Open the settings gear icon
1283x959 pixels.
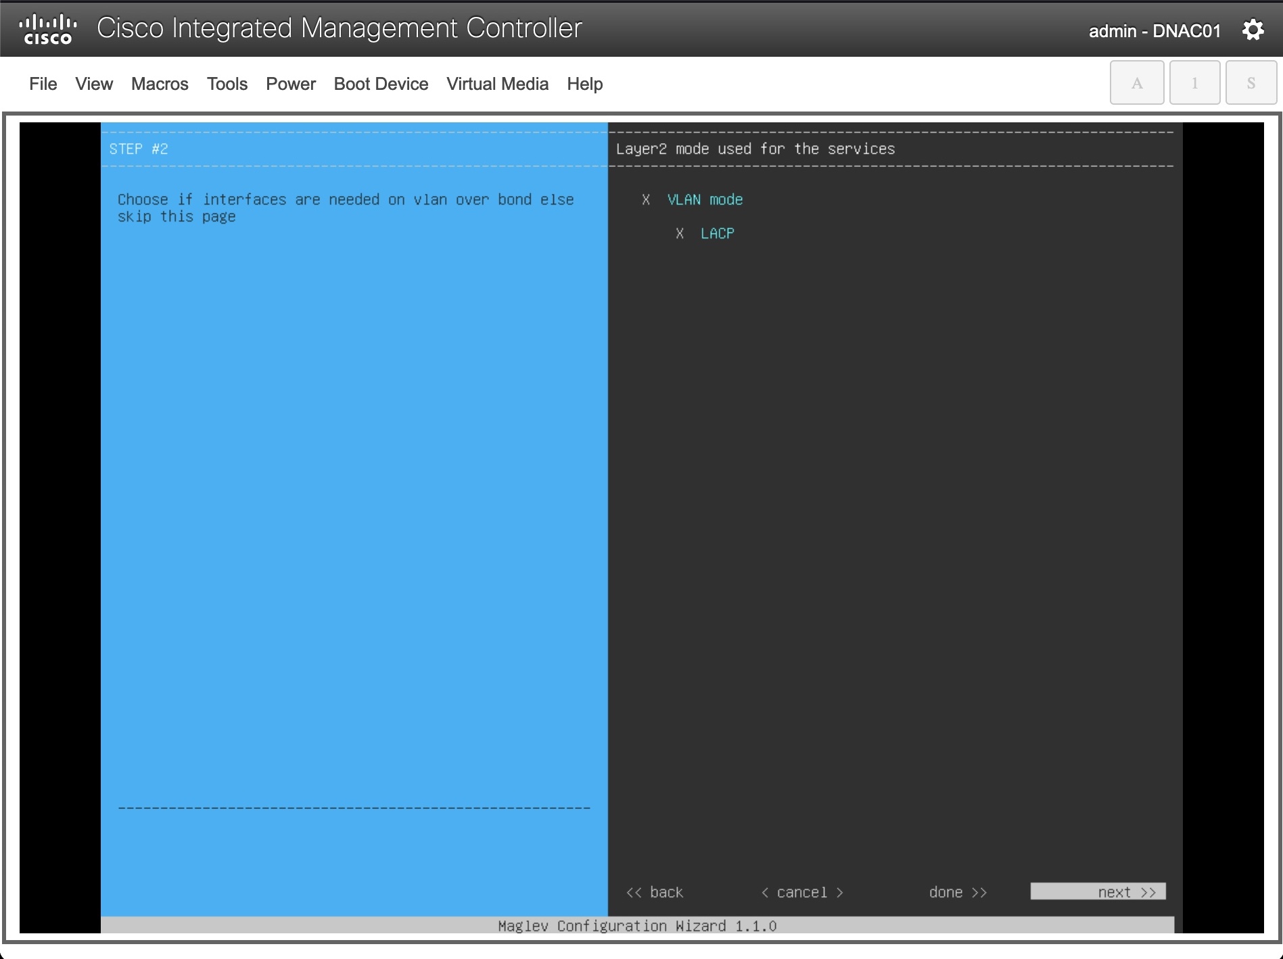[x=1253, y=30]
